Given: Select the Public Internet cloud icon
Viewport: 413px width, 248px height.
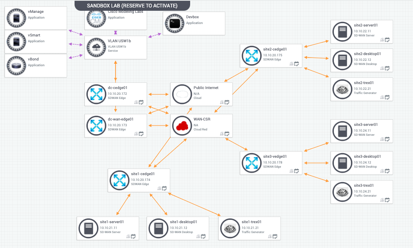Looking at the screenshot, I should [x=182, y=94].
